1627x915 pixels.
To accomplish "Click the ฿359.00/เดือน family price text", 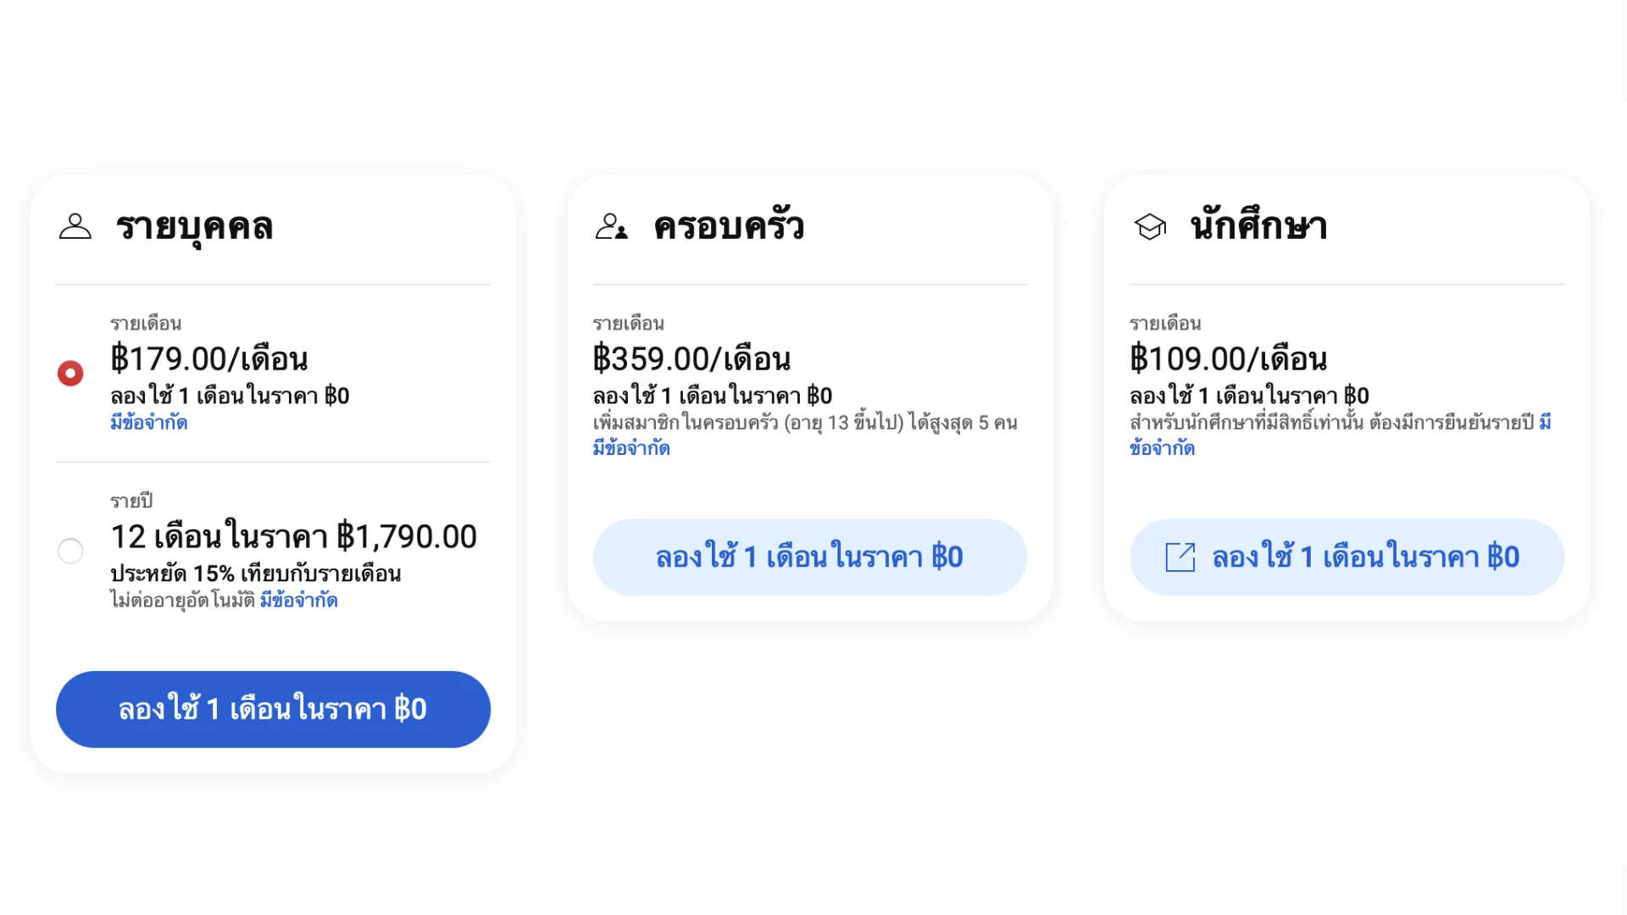I will point(691,359).
